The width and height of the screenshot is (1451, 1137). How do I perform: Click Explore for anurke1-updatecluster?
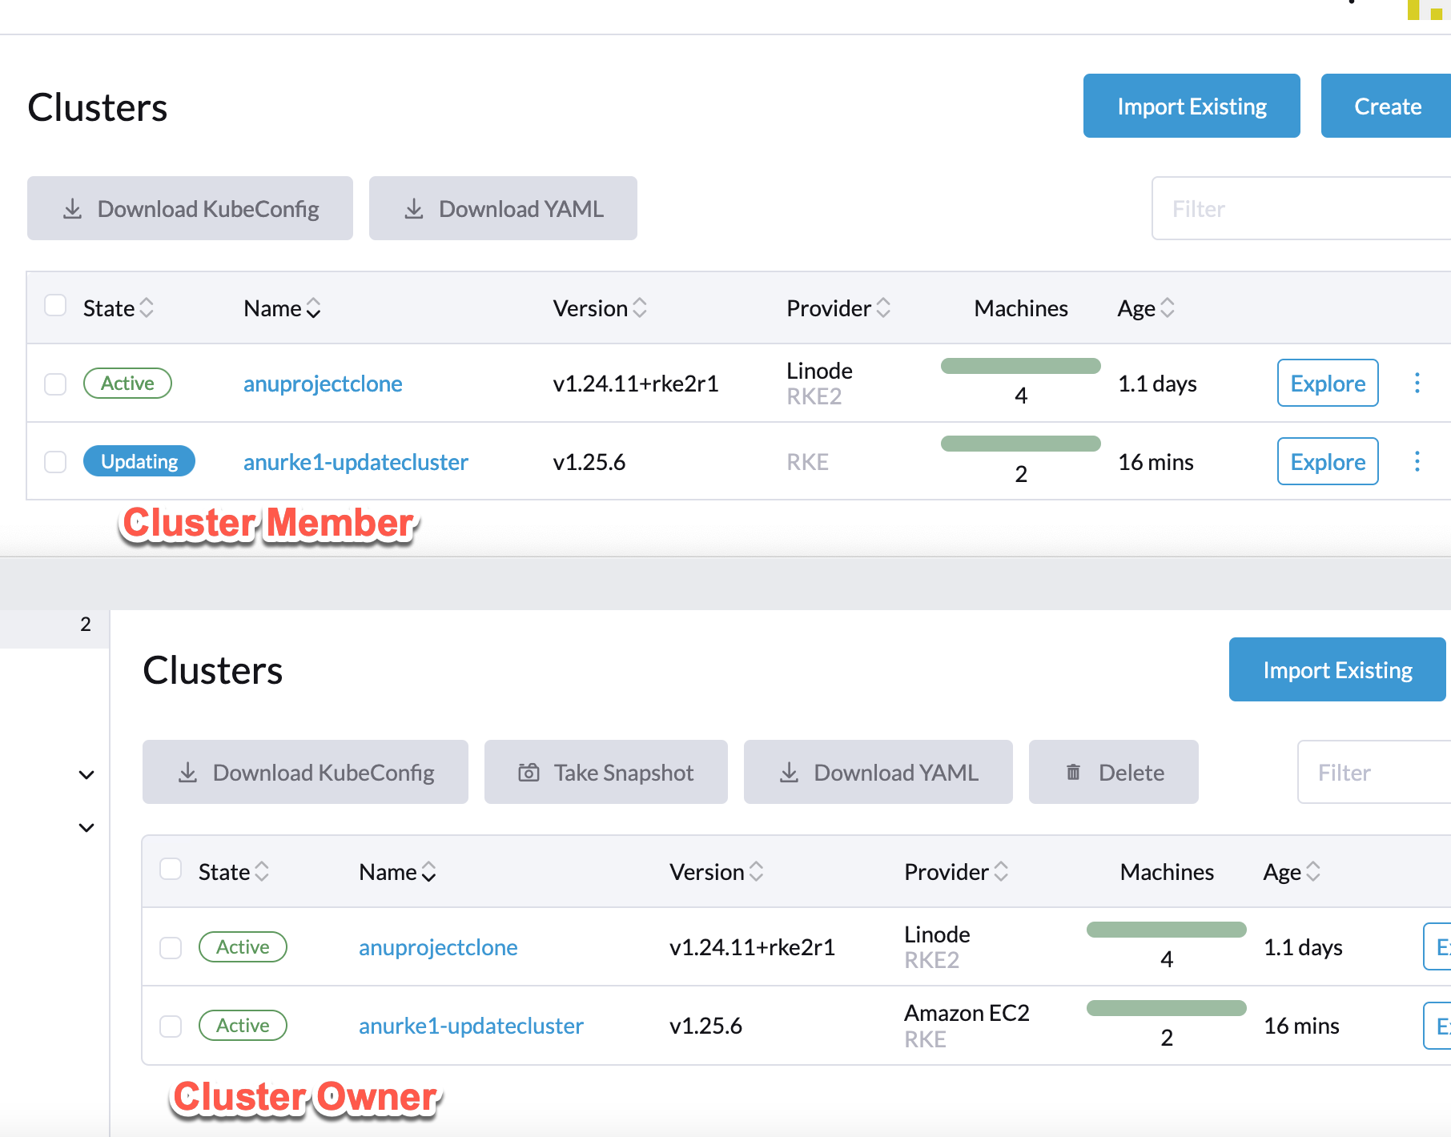coord(1327,461)
